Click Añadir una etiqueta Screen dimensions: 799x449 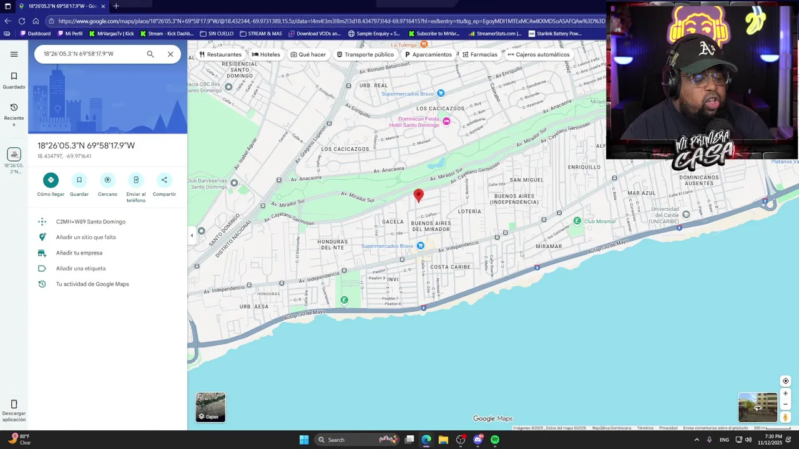pyautogui.click(x=81, y=269)
